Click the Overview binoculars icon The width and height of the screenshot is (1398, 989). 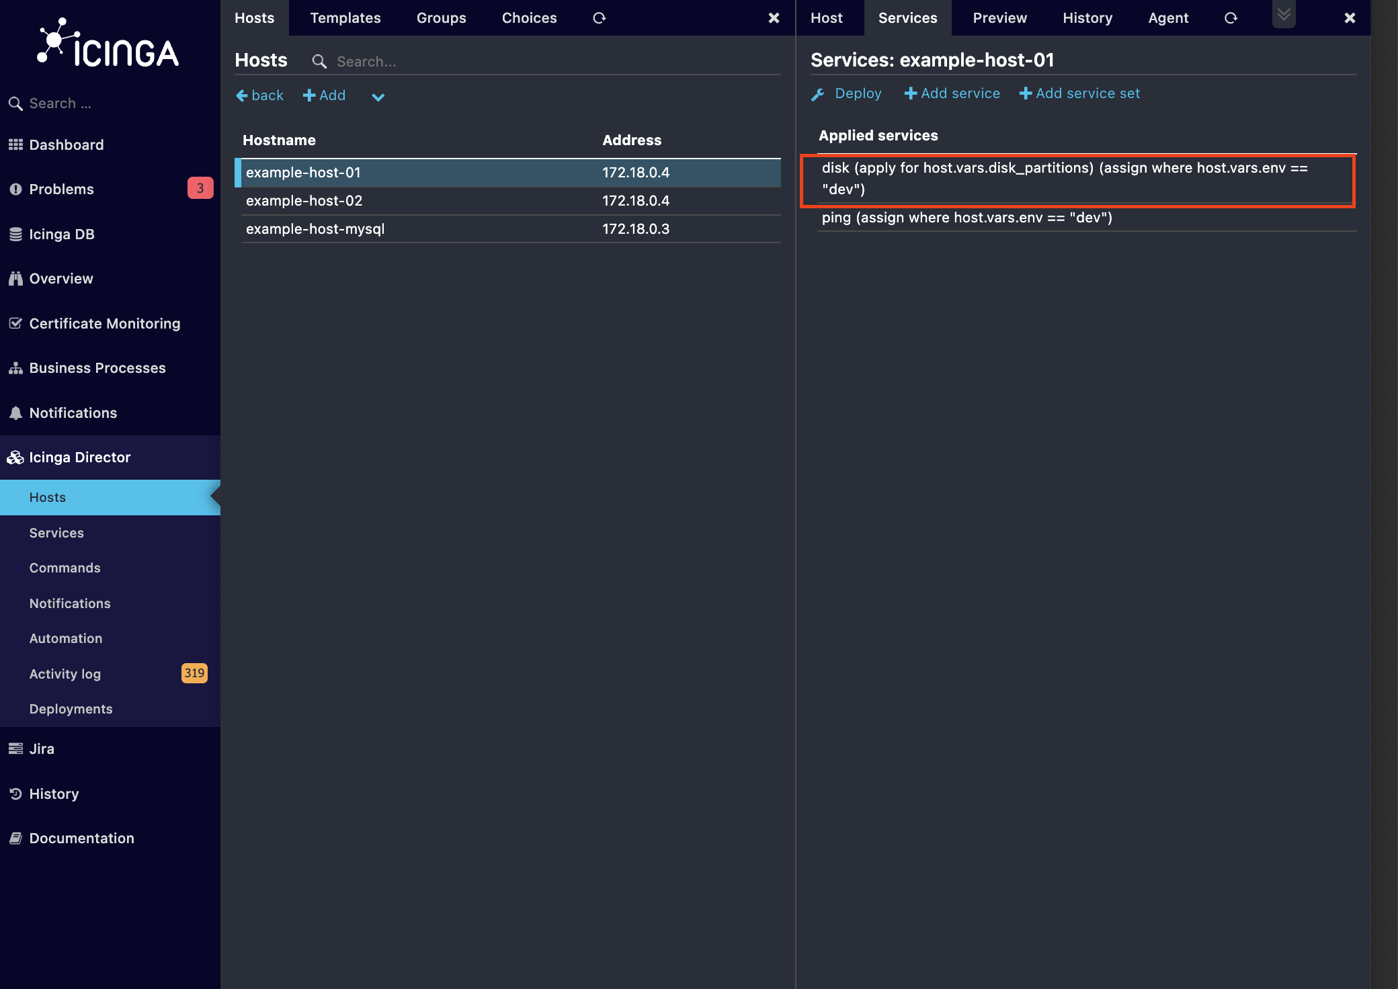tap(15, 278)
